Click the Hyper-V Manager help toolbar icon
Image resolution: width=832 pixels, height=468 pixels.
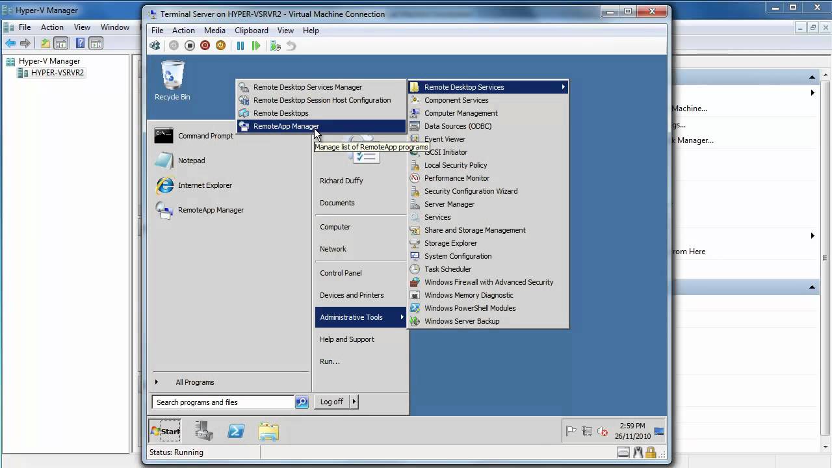coord(80,44)
